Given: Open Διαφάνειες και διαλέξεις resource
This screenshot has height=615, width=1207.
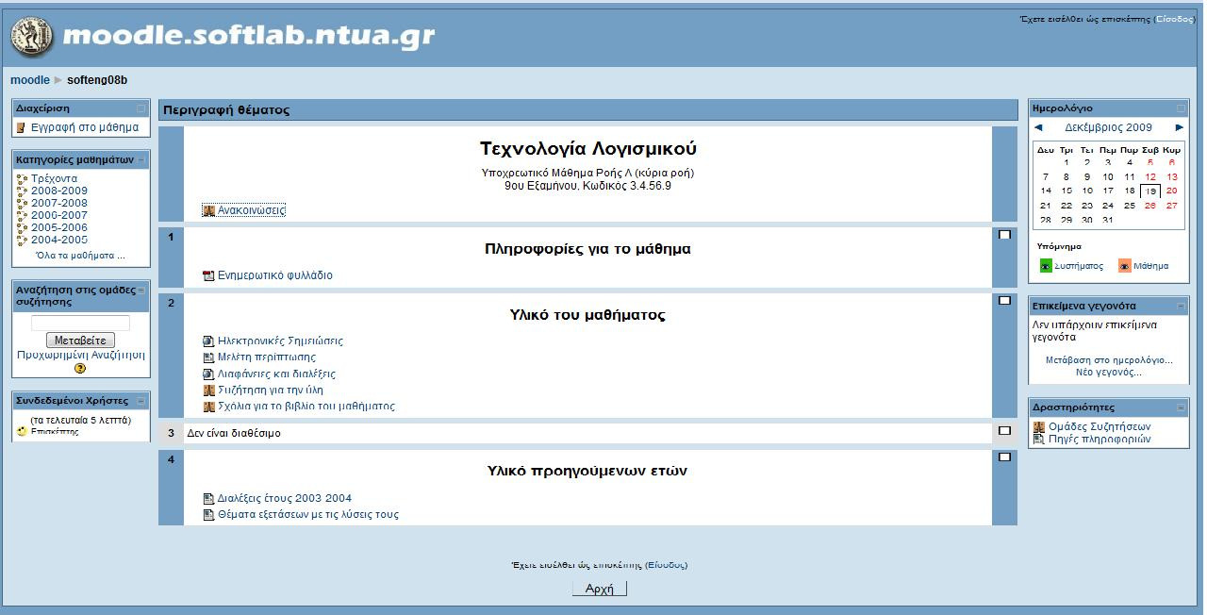Looking at the screenshot, I should (276, 374).
